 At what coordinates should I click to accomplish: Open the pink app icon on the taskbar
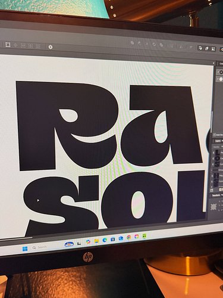point(137,237)
